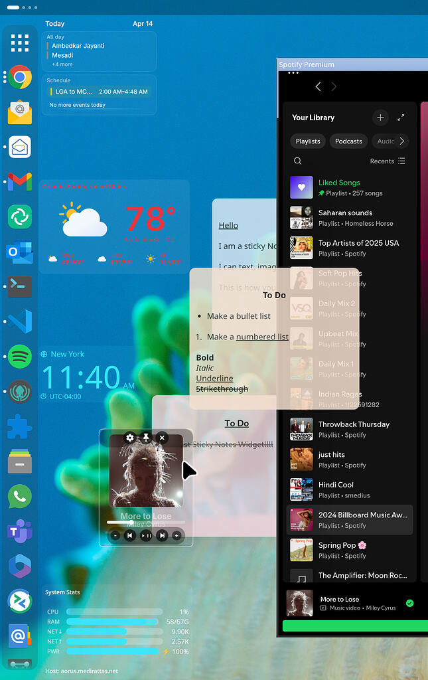Go forward in Spotify navigation

[334, 87]
